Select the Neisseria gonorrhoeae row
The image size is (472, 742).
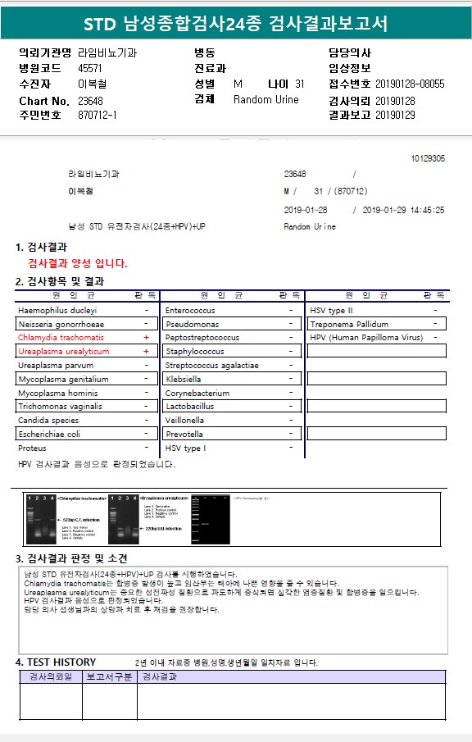point(87,324)
